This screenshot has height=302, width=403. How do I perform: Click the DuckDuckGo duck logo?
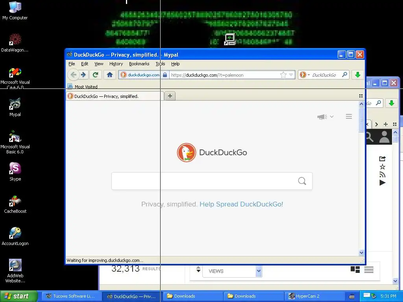coord(186,153)
